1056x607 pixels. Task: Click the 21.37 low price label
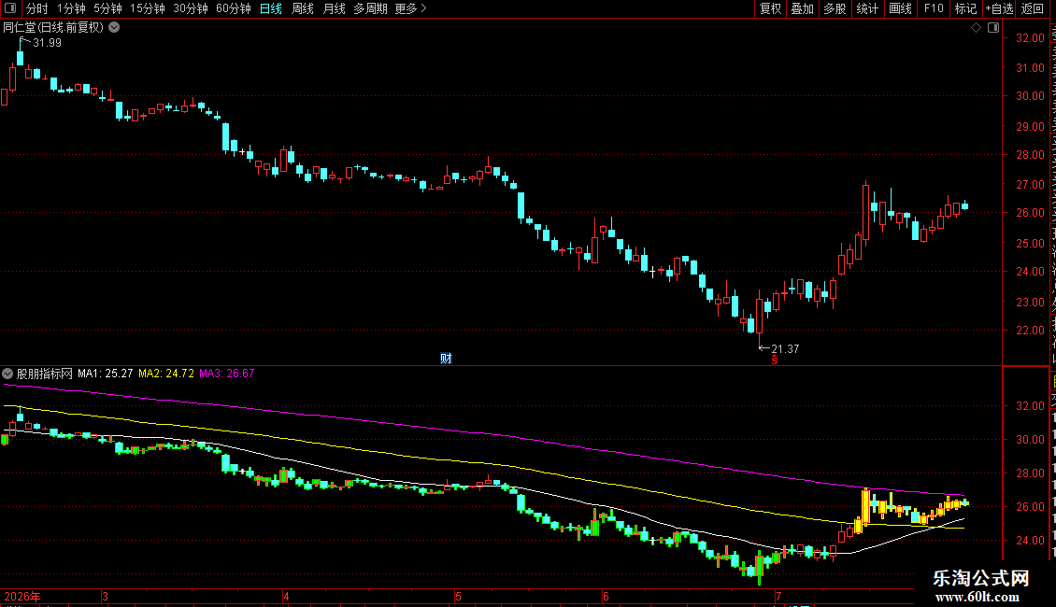click(x=785, y=349)
